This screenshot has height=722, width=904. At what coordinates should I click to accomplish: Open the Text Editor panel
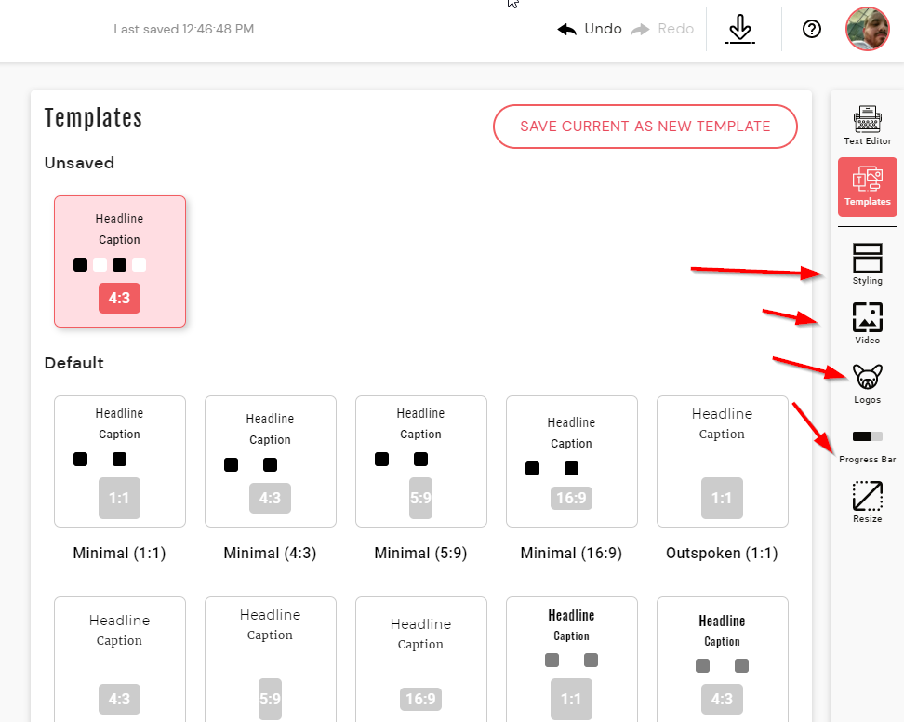(x=867, y=126)
